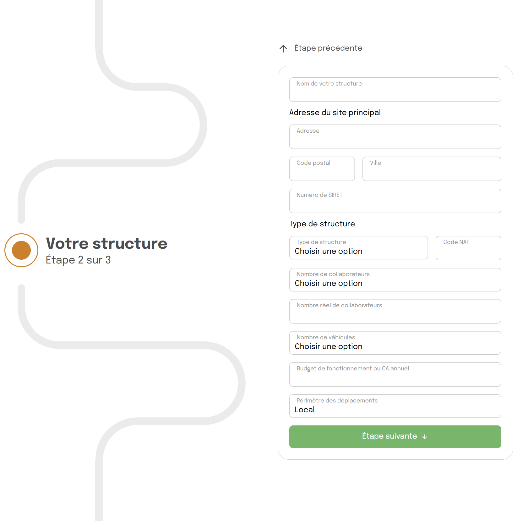Click the down arrow icon in Étape suivante

click(425, 437)
